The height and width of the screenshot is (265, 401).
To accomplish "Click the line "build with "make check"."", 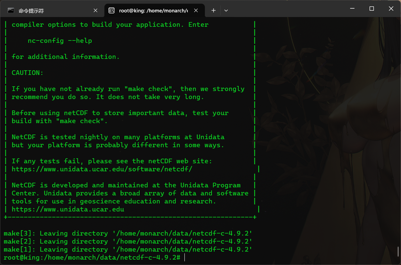I will click(59, 121).
